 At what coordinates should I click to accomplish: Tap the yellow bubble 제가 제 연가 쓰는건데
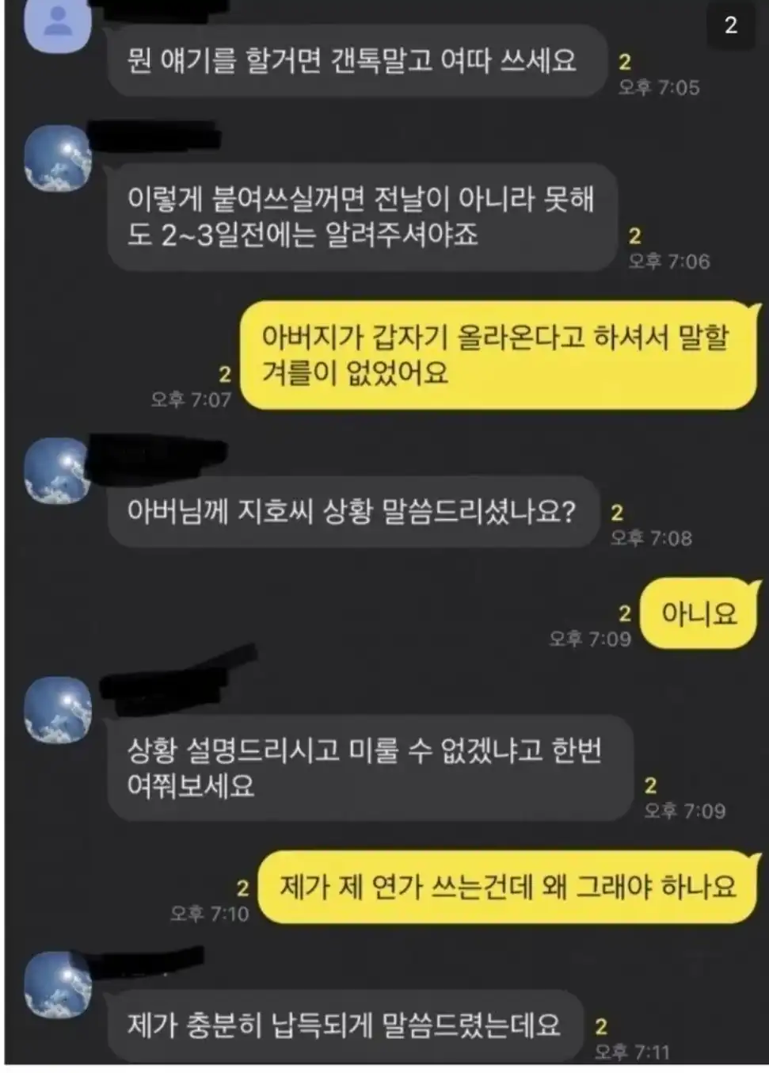[508, 887]
